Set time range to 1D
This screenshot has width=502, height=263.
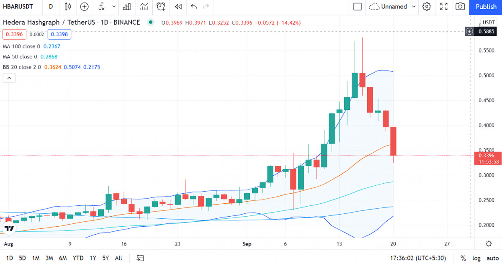(x=9, y=258)
